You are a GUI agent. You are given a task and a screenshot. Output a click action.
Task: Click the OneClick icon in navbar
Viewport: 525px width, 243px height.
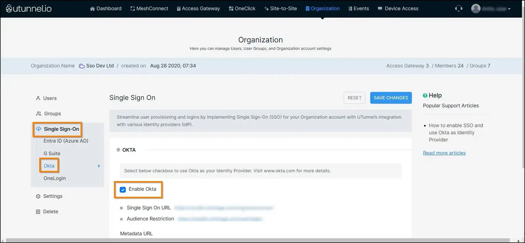[231, 9]
